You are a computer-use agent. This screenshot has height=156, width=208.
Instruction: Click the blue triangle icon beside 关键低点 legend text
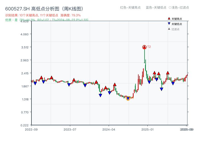[x=169, y=23]
